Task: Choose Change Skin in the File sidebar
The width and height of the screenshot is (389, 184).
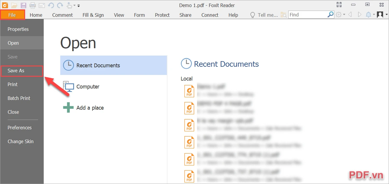Action: coord(22,141)
